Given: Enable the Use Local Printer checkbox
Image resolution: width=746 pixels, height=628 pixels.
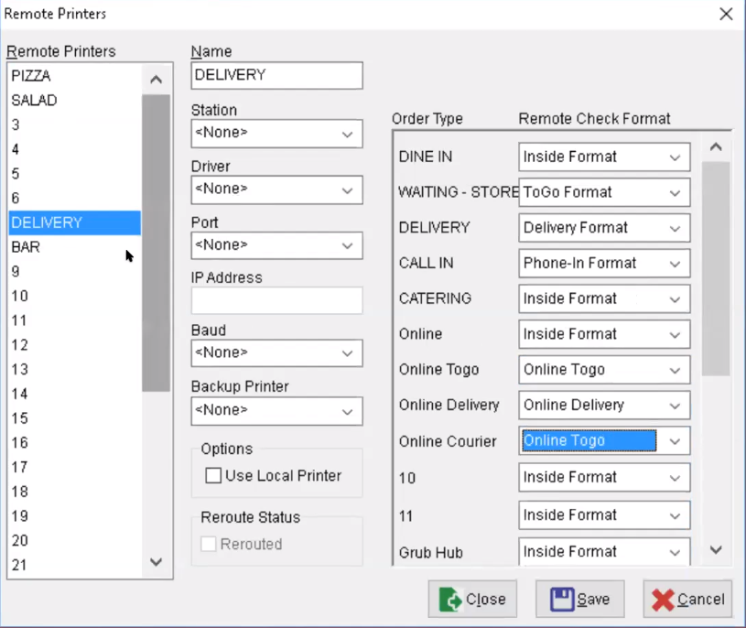Looking at the screenshot, I should point(213,475).
